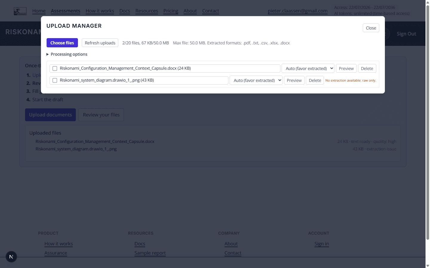Click the Riskonami logo in header

point(20,11)
